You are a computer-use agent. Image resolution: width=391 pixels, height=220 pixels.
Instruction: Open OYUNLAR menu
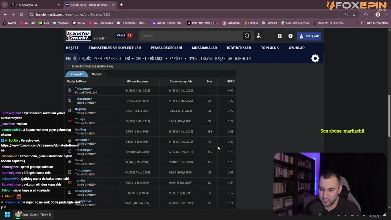click(297, 48)
